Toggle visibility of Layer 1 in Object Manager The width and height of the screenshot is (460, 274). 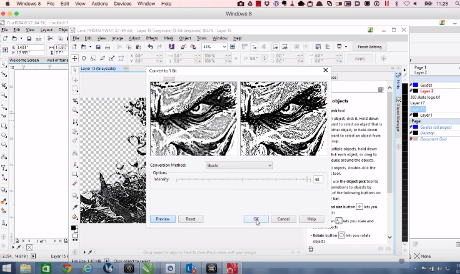[411, 115]
